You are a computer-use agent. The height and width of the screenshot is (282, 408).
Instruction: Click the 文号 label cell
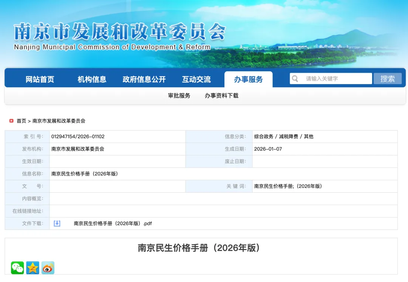(27, 186)
